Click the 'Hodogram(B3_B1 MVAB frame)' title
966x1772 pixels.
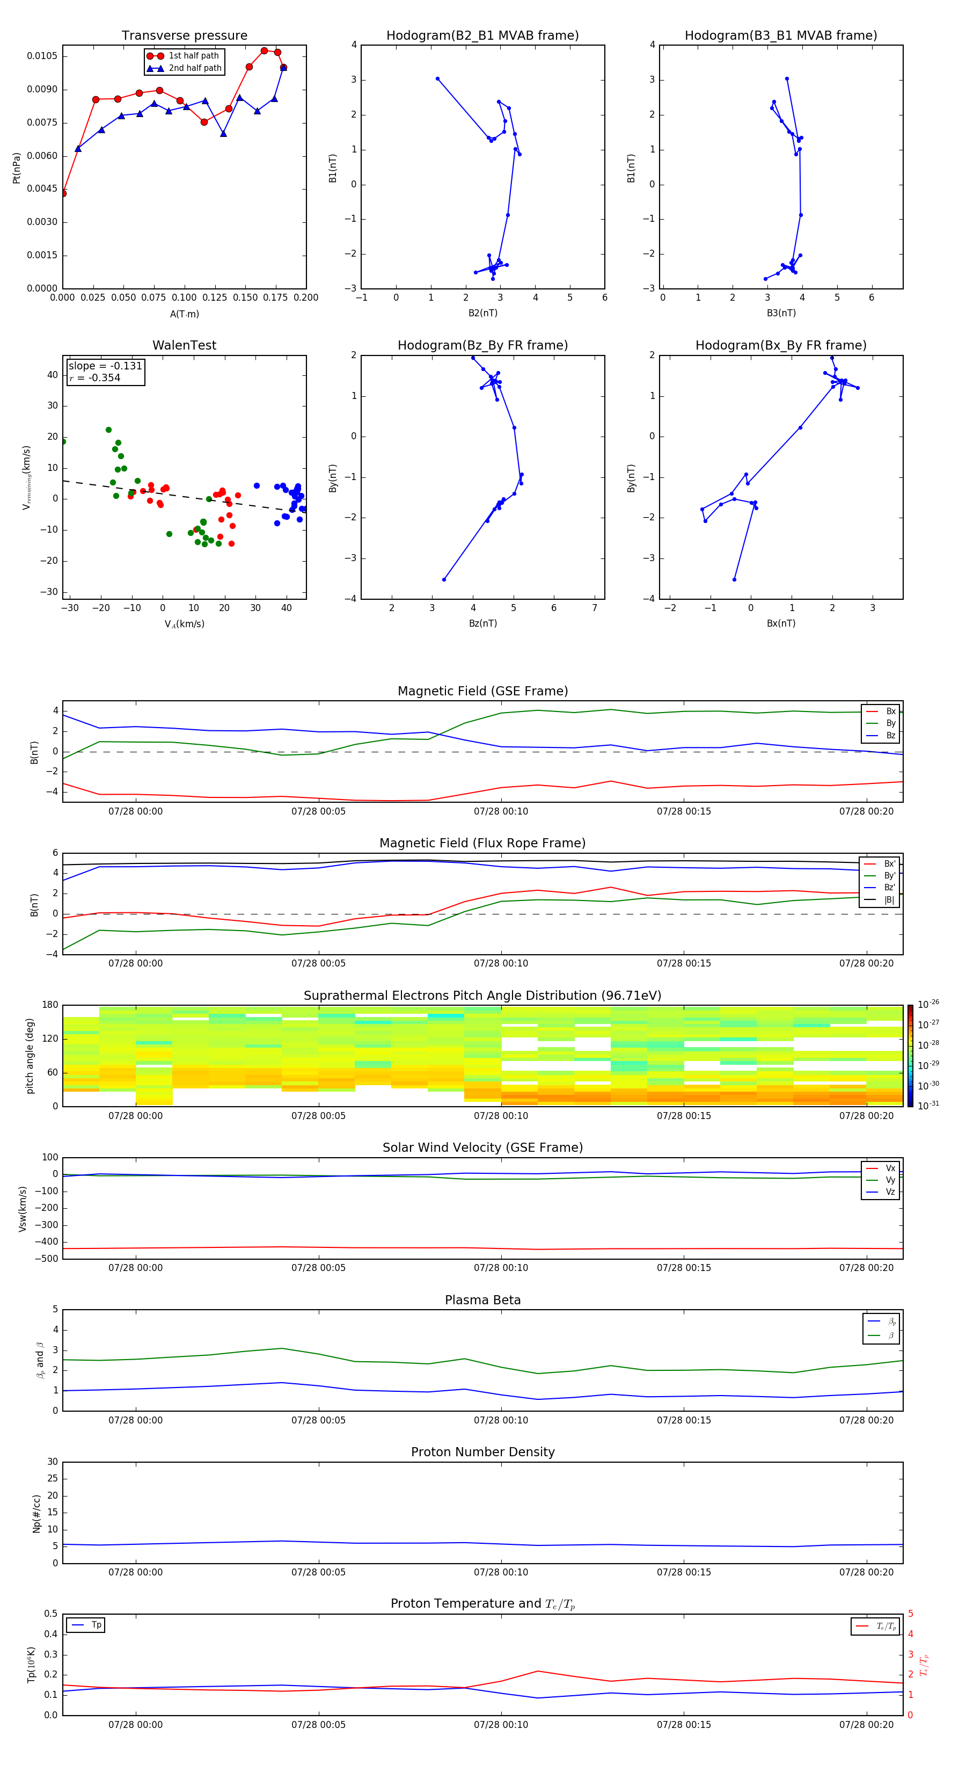781,36
